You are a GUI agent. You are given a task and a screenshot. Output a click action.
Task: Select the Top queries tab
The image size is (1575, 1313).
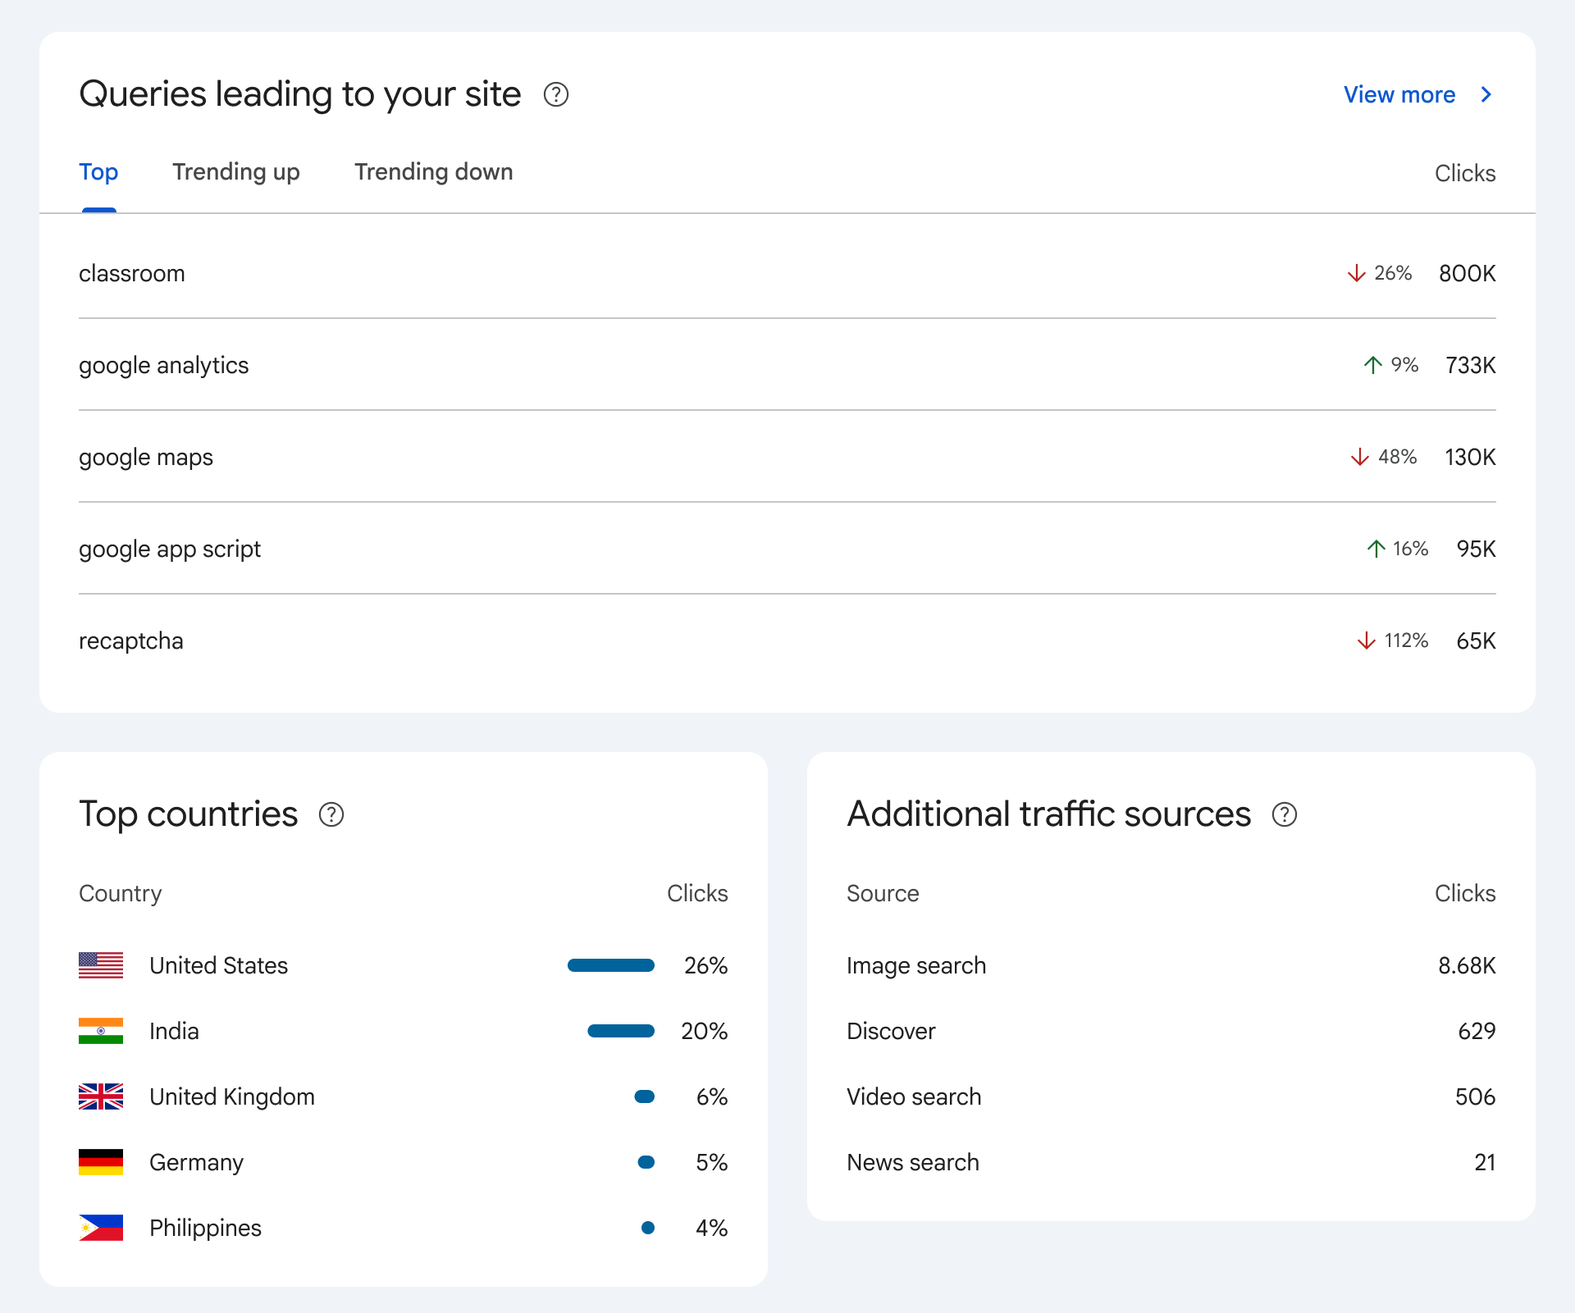(x=98, y=172)
